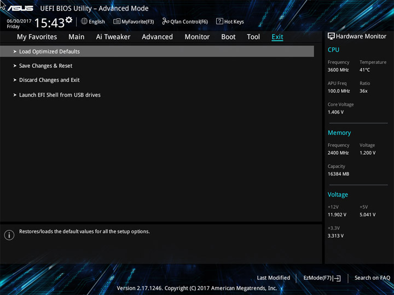Screen dimensions: 394x295
Task: Click the Version 2.17.1246 copyright line
Action: point(197,288)
